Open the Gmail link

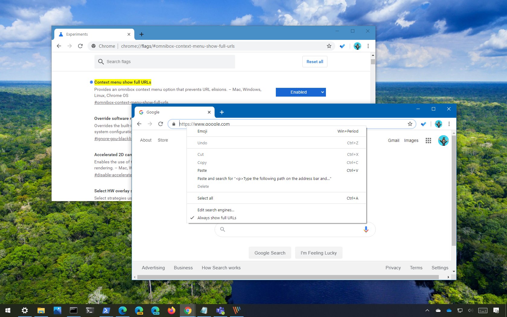coord(394,140)
